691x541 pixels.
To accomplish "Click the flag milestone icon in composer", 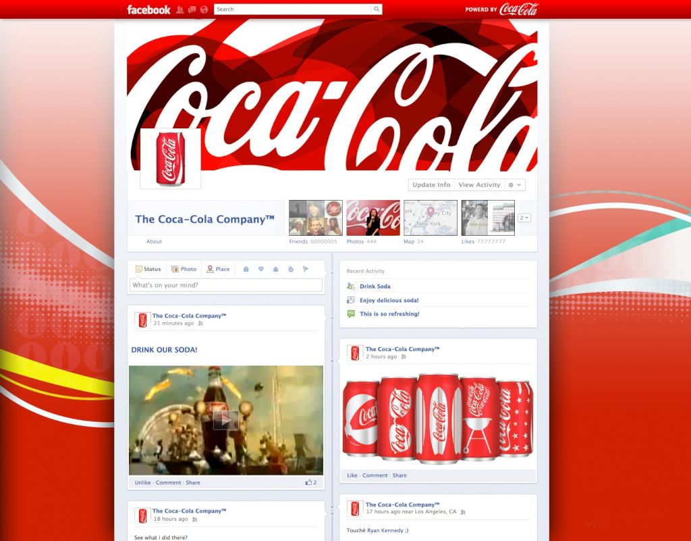I will click(306, 269).
